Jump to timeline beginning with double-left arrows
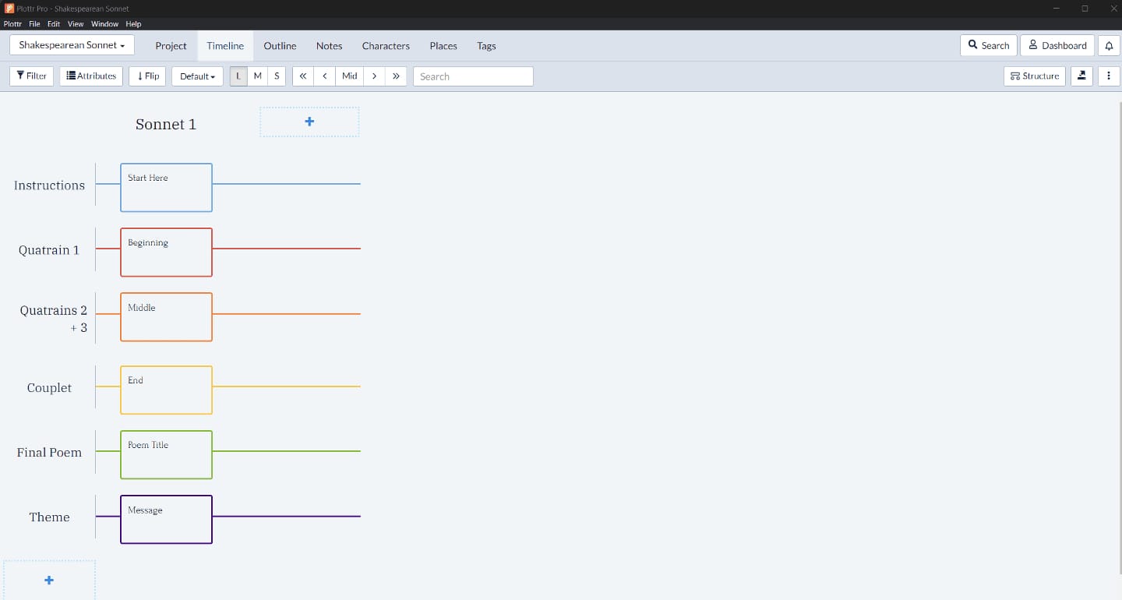This screenshot has width=1122, height=600. pyautogui.click(x=303, y=76)
